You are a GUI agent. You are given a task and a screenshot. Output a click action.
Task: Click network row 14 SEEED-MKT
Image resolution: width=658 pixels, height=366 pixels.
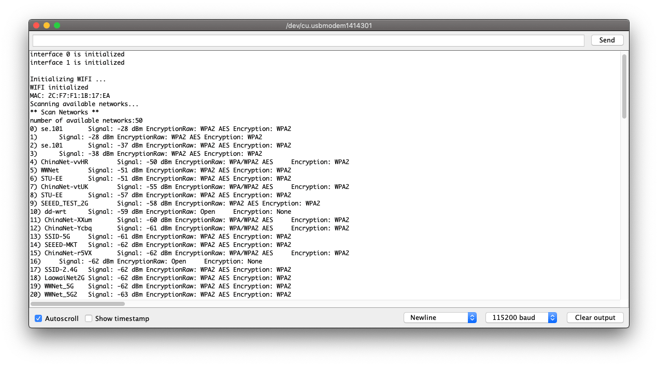click(x=161, y=245)
